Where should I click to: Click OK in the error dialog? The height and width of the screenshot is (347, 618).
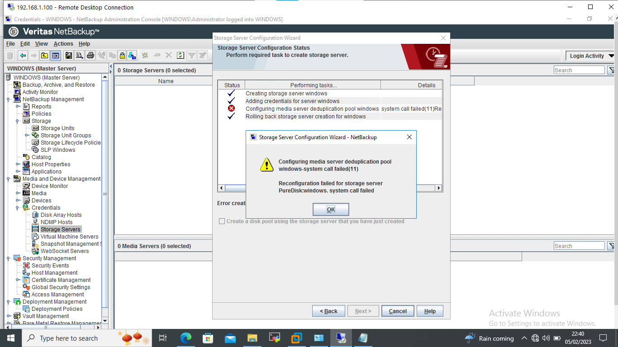click(x=331, y=209)
